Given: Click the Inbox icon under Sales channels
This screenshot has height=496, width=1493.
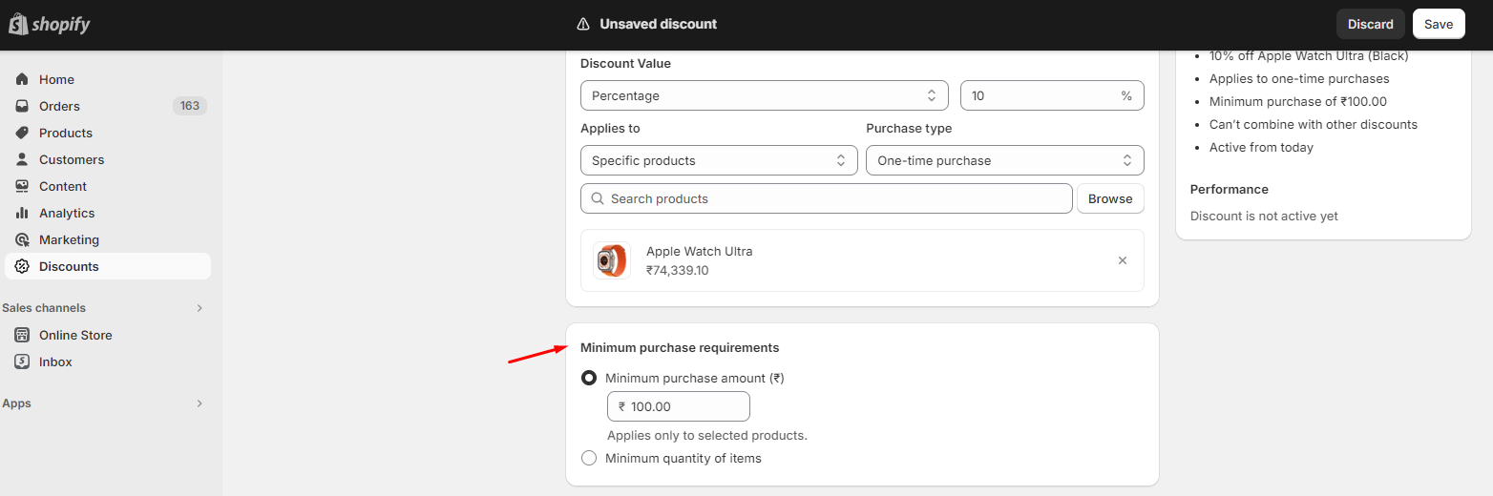Looking at the screenshot, I should pos(22,362).
